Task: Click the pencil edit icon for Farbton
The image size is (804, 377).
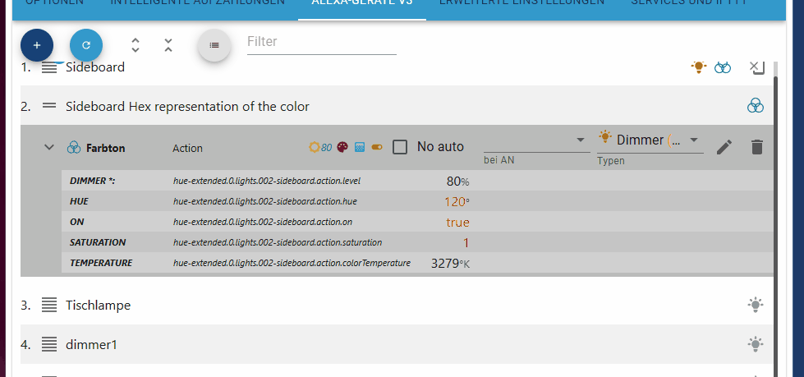Action: click(x=724, y=147)
